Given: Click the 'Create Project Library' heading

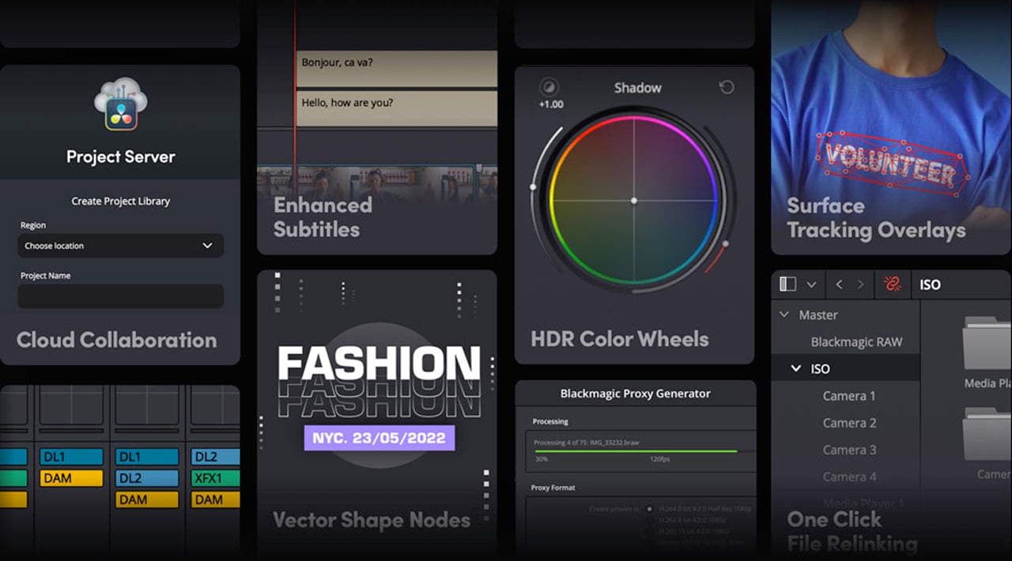Looking at the screenshot, I should pos(120,201).
